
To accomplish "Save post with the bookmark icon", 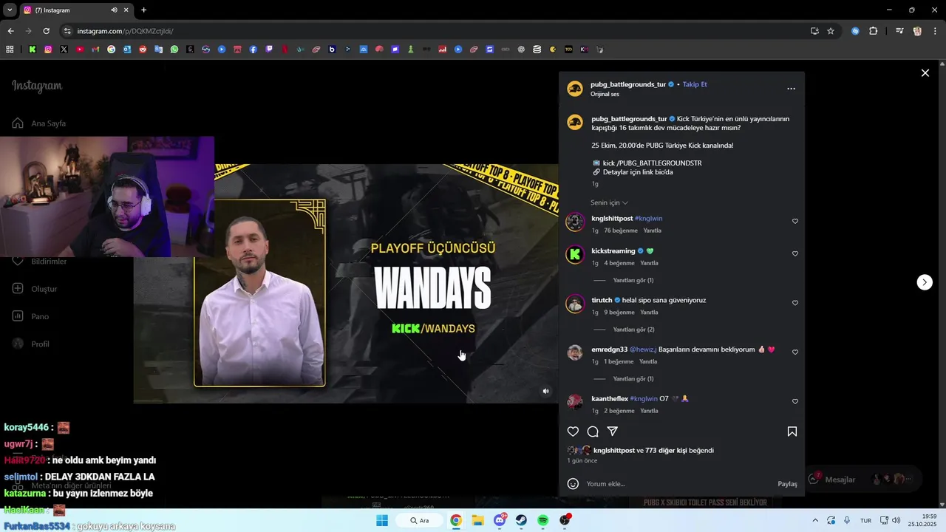I will point(792,432).
